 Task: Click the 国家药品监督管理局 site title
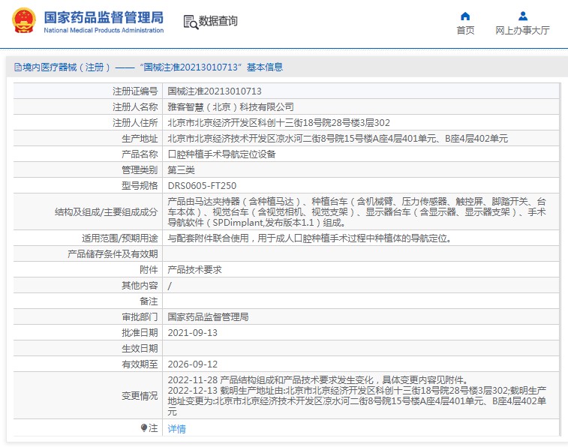[104, 17]
